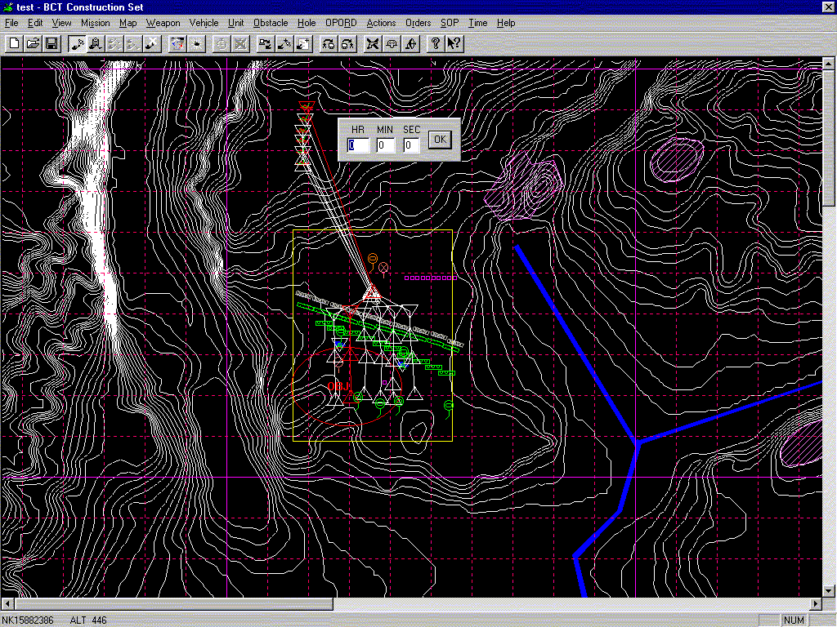Open the Weapon menu
Image resolution: width=837 pixels, height=627 pixels.
coord(163,23)
